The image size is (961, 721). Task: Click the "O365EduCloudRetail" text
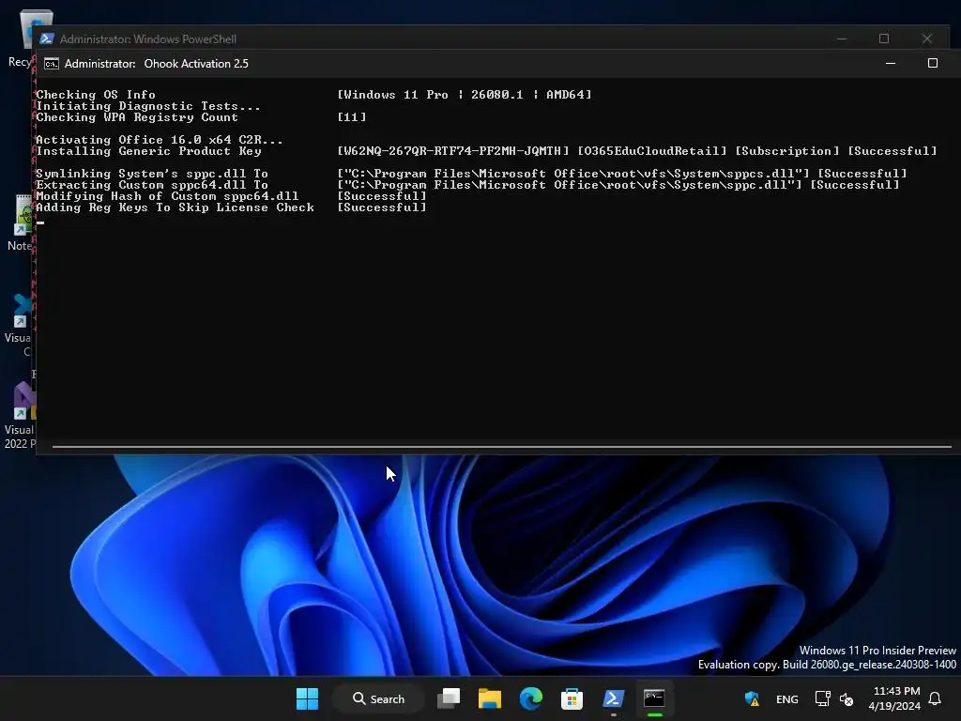pos(652,151)
